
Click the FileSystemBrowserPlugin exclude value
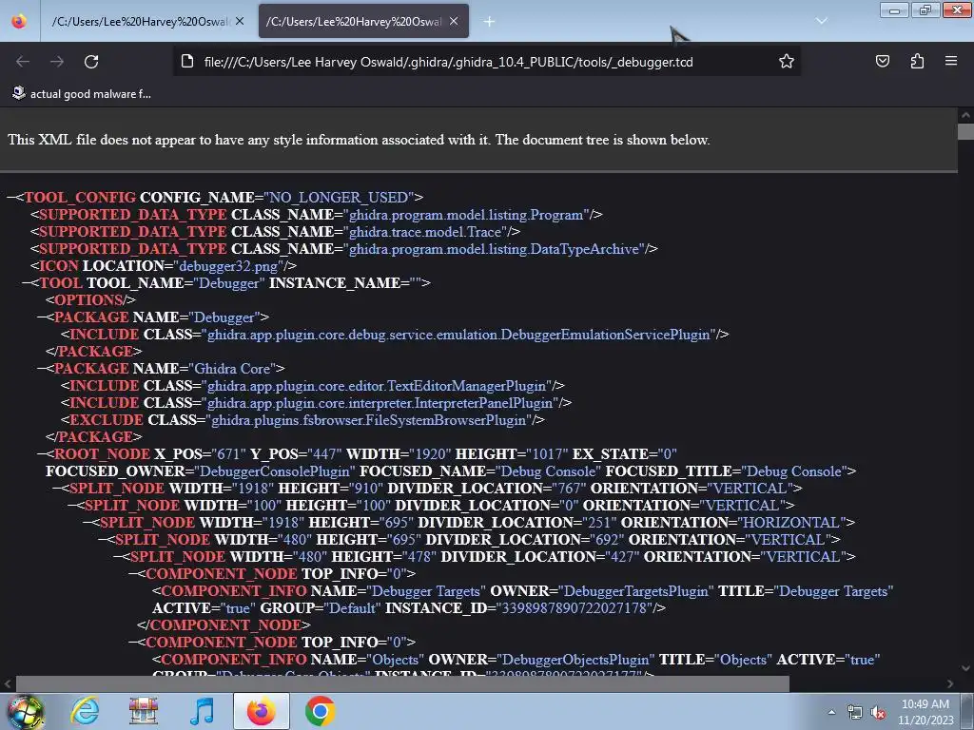[369, 420]
